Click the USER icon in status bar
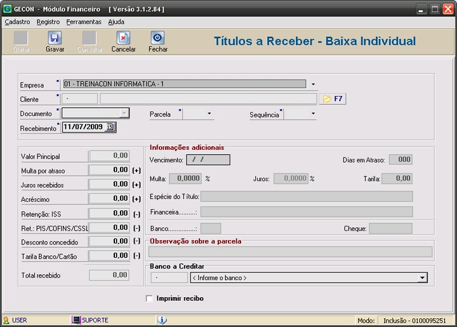The image size is (457, 327). (6, 320)
